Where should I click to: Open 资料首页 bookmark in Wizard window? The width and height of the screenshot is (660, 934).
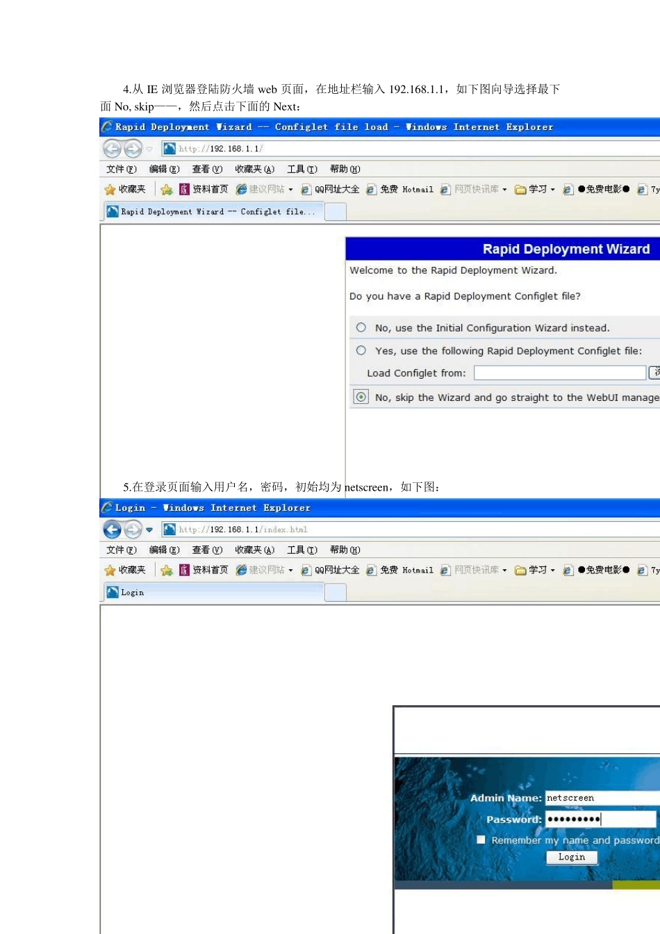tap(204, 189)
